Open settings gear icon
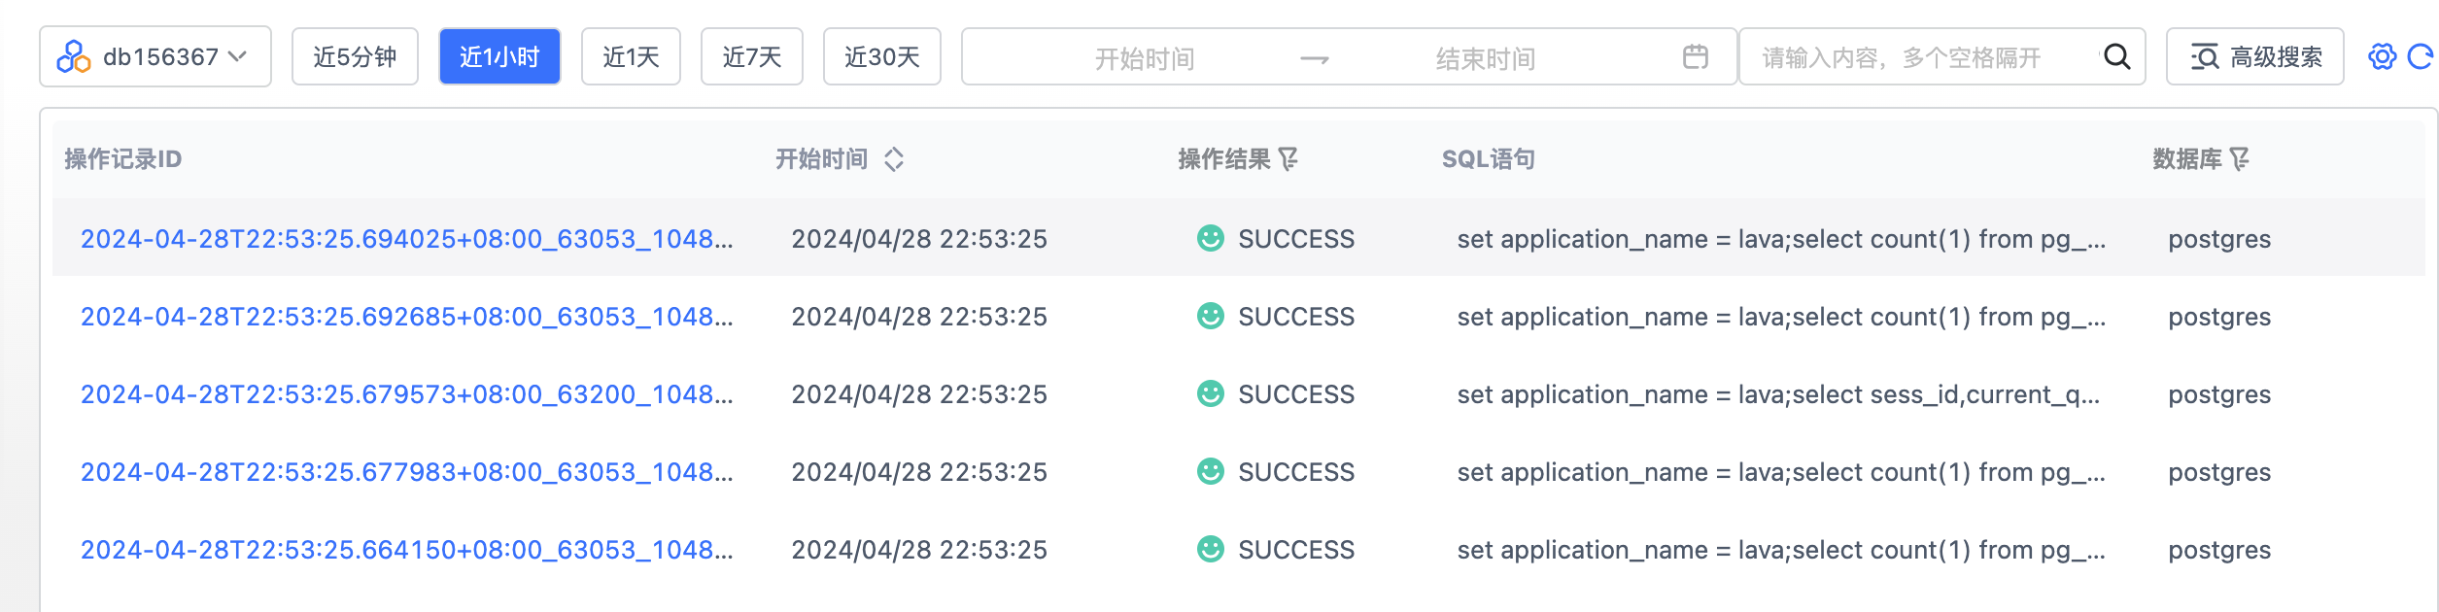Screen dimensions: 2439x612 pyautogui.click(x=2382, y=57)
